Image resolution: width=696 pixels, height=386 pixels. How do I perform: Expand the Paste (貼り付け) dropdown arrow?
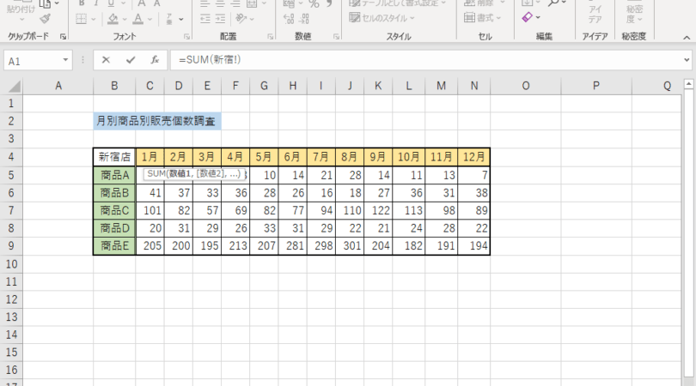(21, 20)
